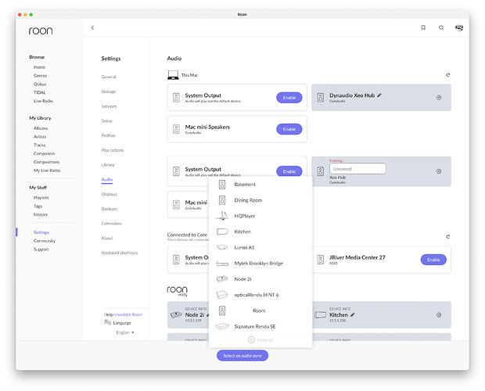This screenshot has width=485, height=391.
Task: Open Artists in My Library
Action: point(40,137)
